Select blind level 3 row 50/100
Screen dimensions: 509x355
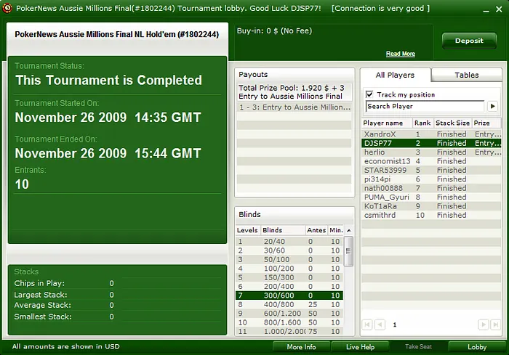(x=289, y=260)
